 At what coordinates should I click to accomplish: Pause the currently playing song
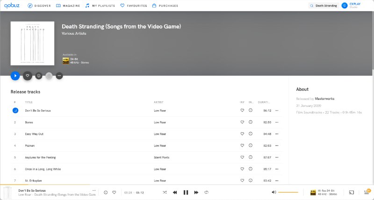[186, 193]
